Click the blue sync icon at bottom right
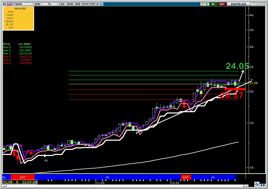This screenshot has width=268, height=189. (x=257, y=184)
